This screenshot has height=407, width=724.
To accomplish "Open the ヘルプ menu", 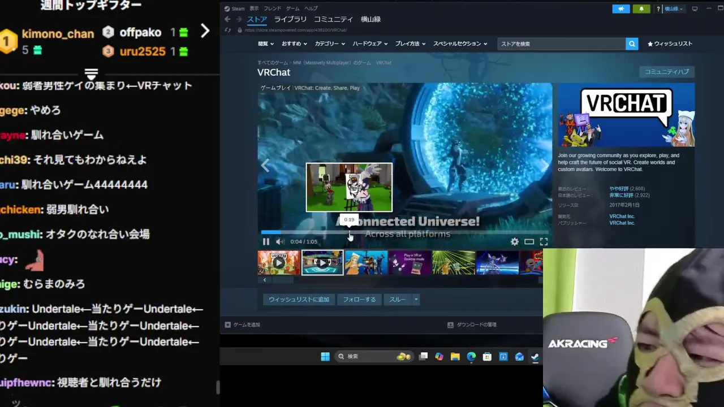I will (311, 8).
